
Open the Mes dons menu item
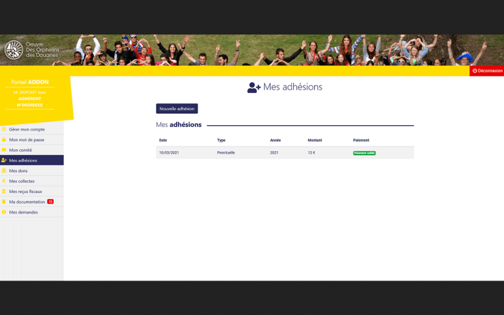point(19,170)
